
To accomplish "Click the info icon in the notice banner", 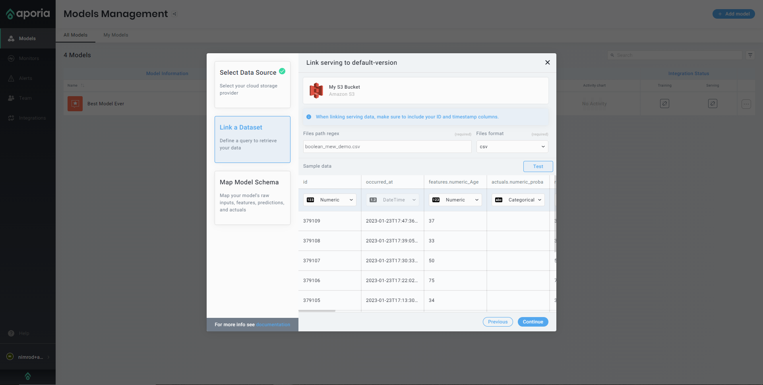I will 309,117.
